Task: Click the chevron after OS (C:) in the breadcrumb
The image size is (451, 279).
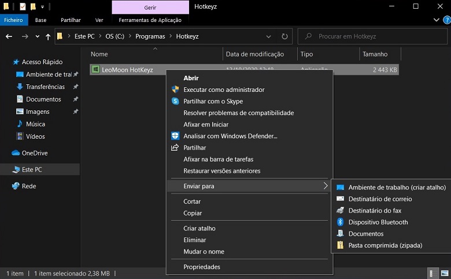Action: coord(130,36)
